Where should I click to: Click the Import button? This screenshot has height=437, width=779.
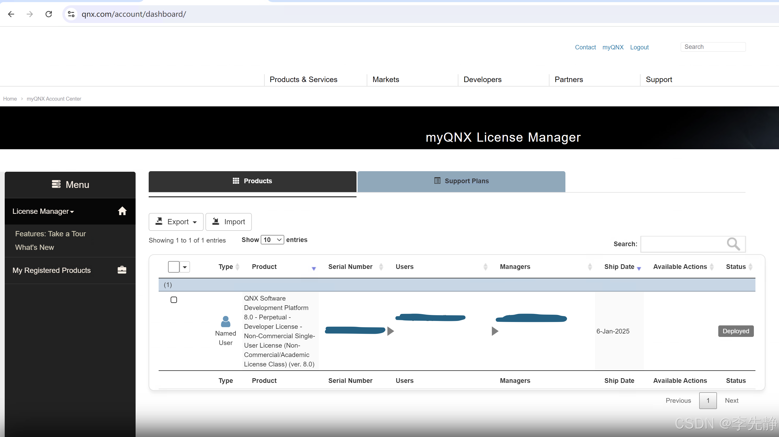229,222
